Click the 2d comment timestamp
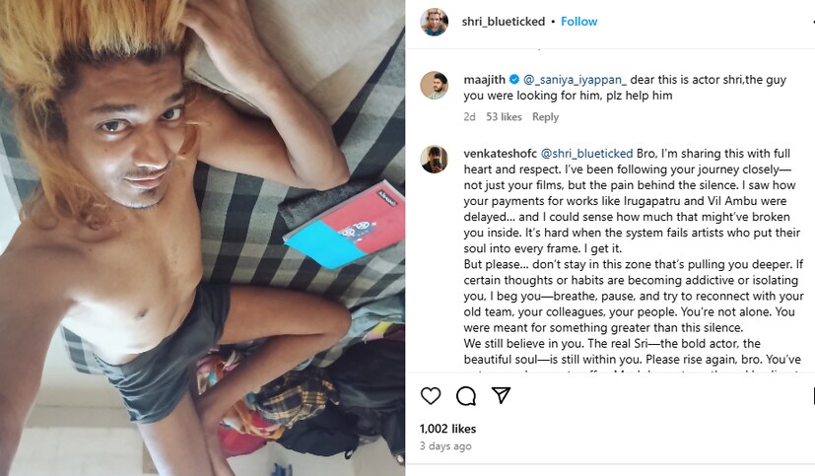 469,117
